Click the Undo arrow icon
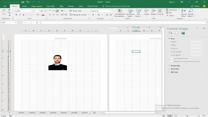Screen dimensions: 208x117 point(28,2)
